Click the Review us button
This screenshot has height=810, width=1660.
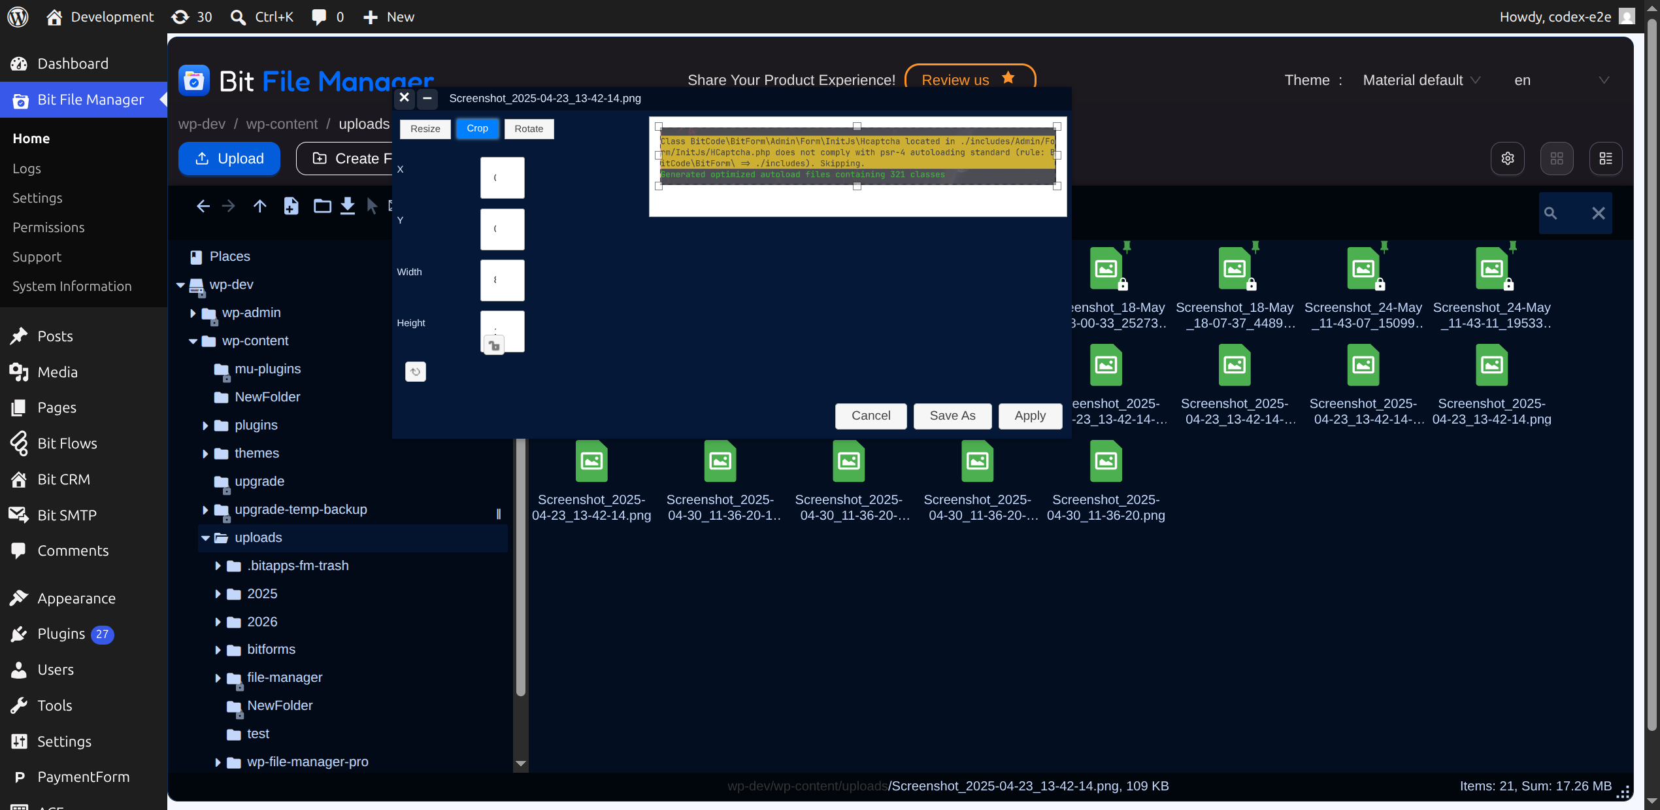tap(970, 80)
